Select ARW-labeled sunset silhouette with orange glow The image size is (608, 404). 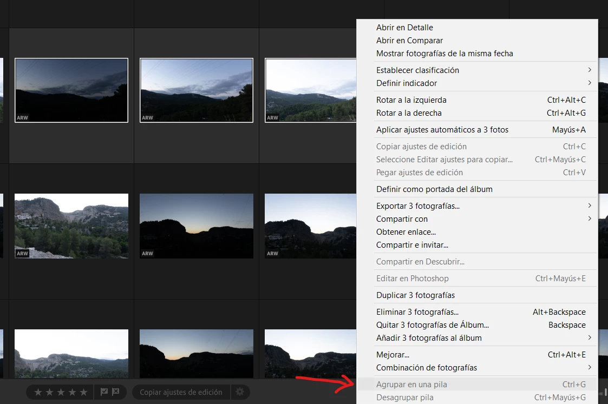[197, 226]
